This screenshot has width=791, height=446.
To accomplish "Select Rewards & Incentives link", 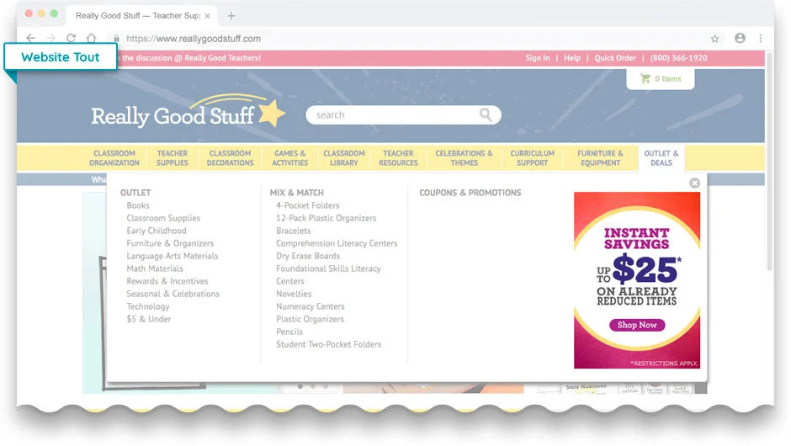I will pos(167,281).
